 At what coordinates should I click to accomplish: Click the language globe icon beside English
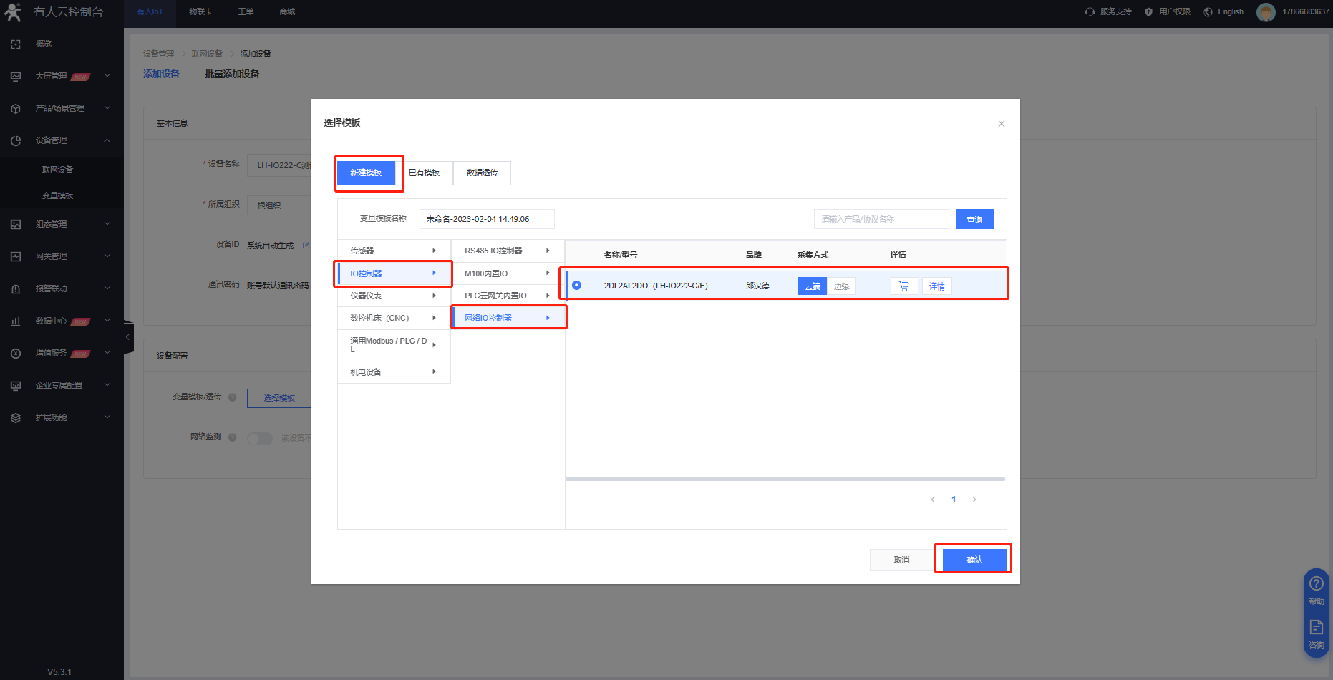tap(1208, 12)
